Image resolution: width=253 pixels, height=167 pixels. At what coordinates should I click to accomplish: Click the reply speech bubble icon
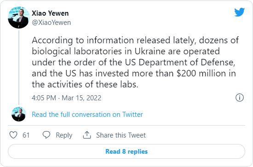[46, 135]
